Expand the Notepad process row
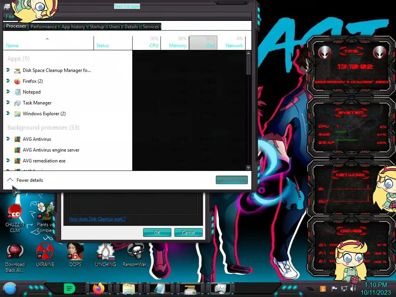Image resolution: width=396 pixels, height=297 pixels. [8, 92]
